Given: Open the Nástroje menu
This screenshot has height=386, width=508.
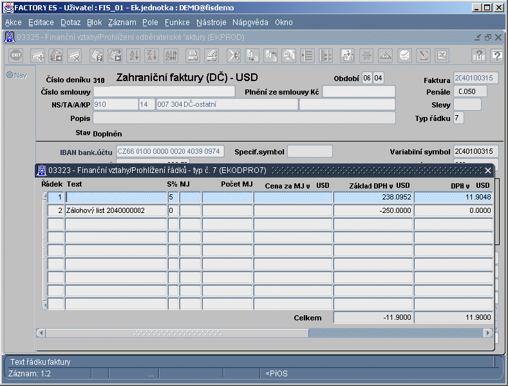Looking at the screenshot, I should pyautogui.click(x=211, y=22).
